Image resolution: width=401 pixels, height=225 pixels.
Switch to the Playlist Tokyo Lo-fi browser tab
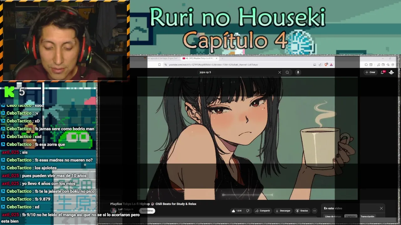200,58
